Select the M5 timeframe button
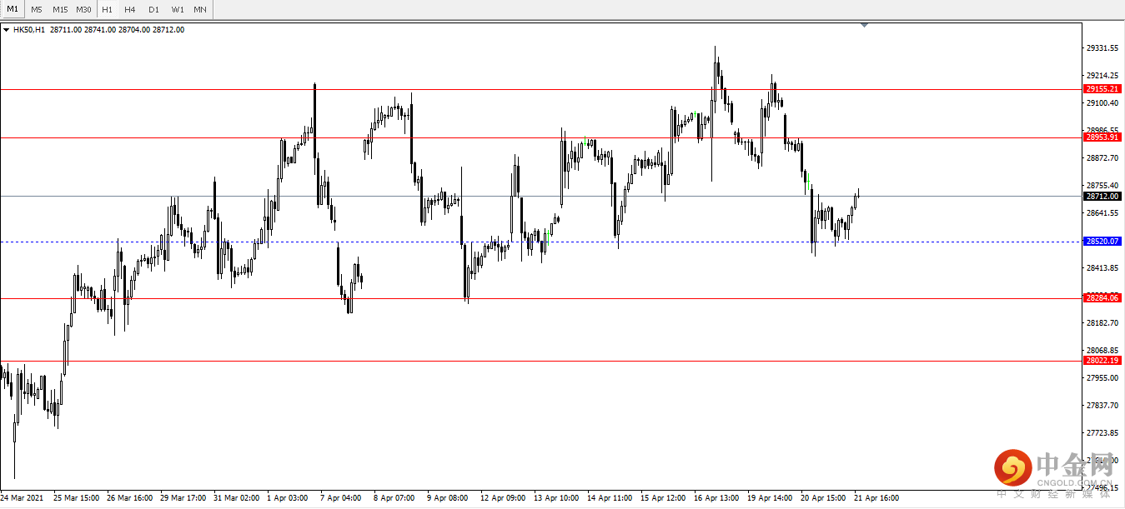 (37, 9)
